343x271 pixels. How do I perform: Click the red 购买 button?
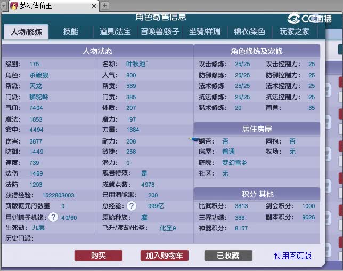click(99, 256)
